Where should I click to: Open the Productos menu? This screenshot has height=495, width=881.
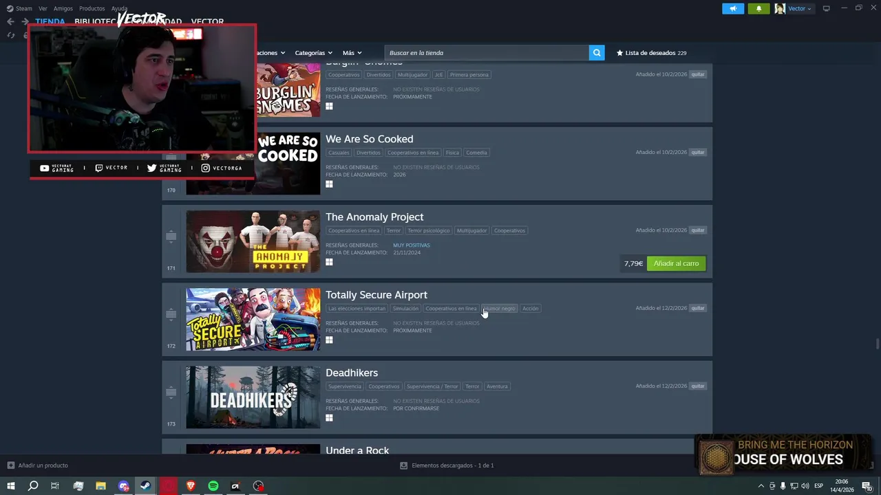pos(92,8)
